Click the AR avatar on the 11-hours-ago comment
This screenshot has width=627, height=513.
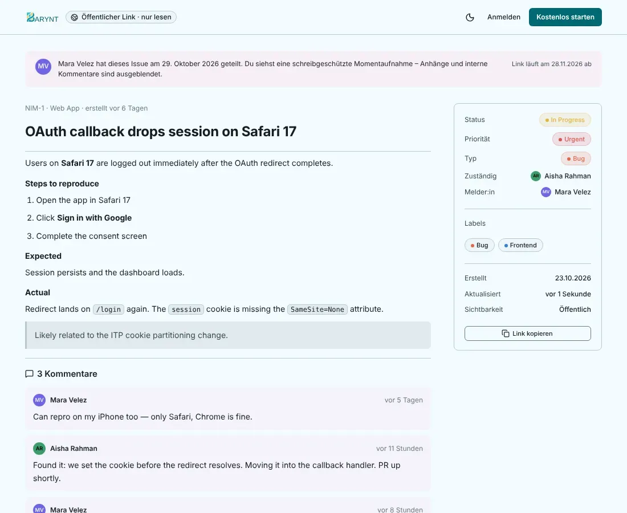coord(39,448)
